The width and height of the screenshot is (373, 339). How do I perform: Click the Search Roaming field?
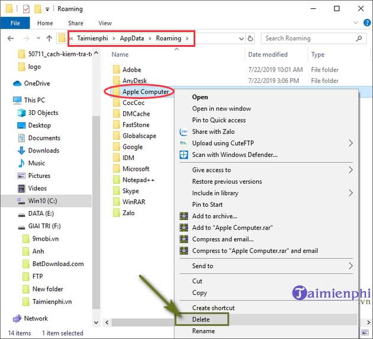tap(314, 39)
